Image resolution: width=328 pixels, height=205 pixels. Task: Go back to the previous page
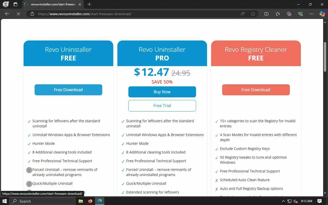click(x=7, y=14)
